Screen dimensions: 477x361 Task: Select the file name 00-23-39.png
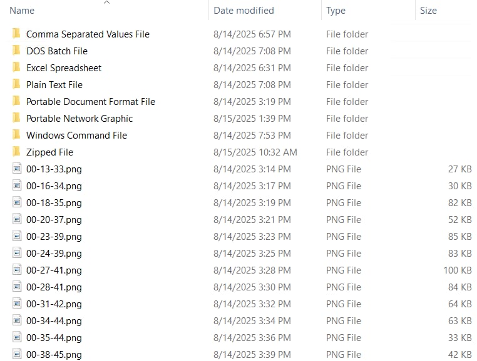[x=54, y=236]
